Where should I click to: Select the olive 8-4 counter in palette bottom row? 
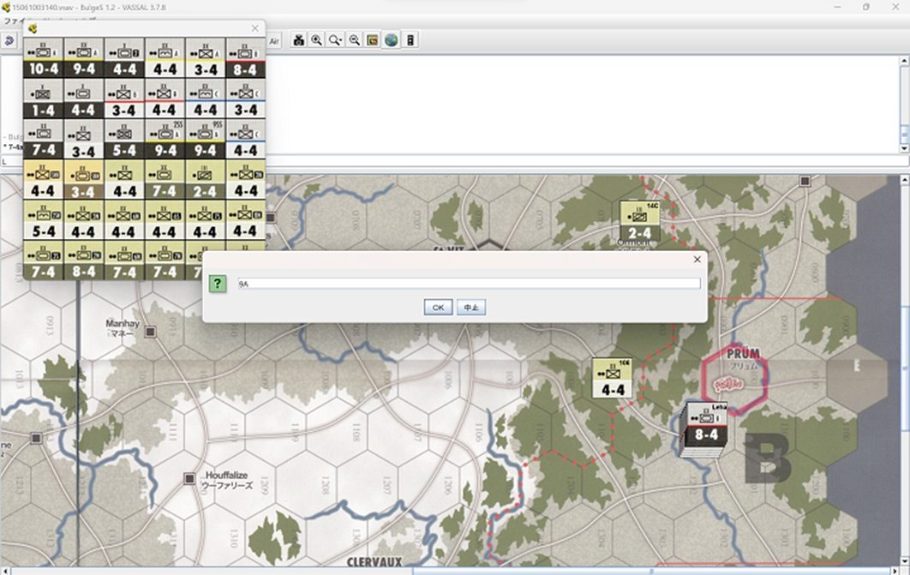84,261
